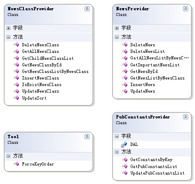The height and width of the screenshot is (184, 195).
Task: Collapse the PubConstantsProvider class box chevron
Action: (x=186, y=117)
